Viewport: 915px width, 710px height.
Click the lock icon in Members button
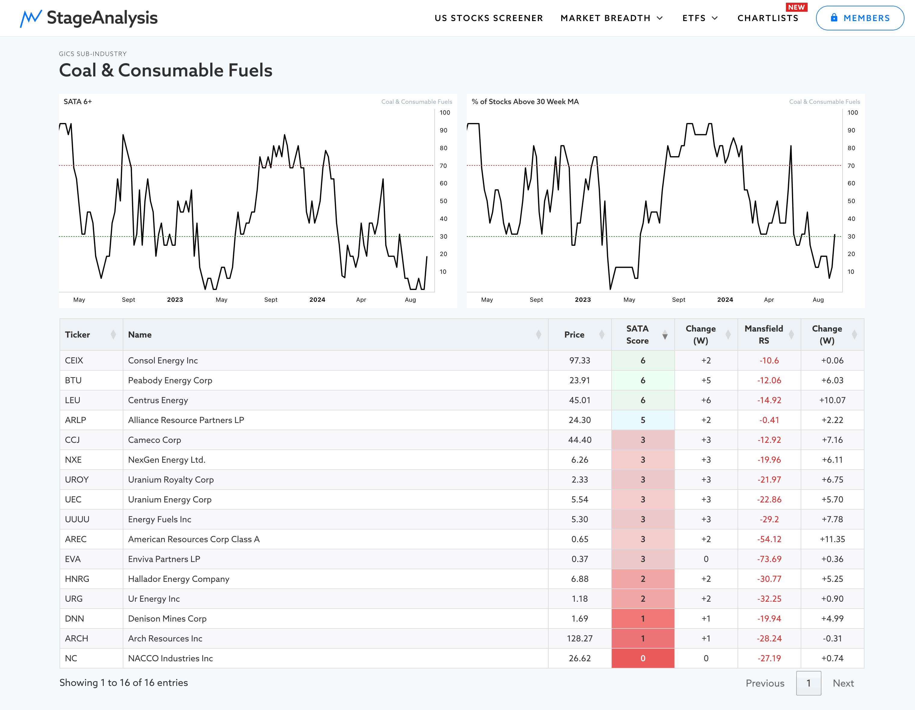834,18
